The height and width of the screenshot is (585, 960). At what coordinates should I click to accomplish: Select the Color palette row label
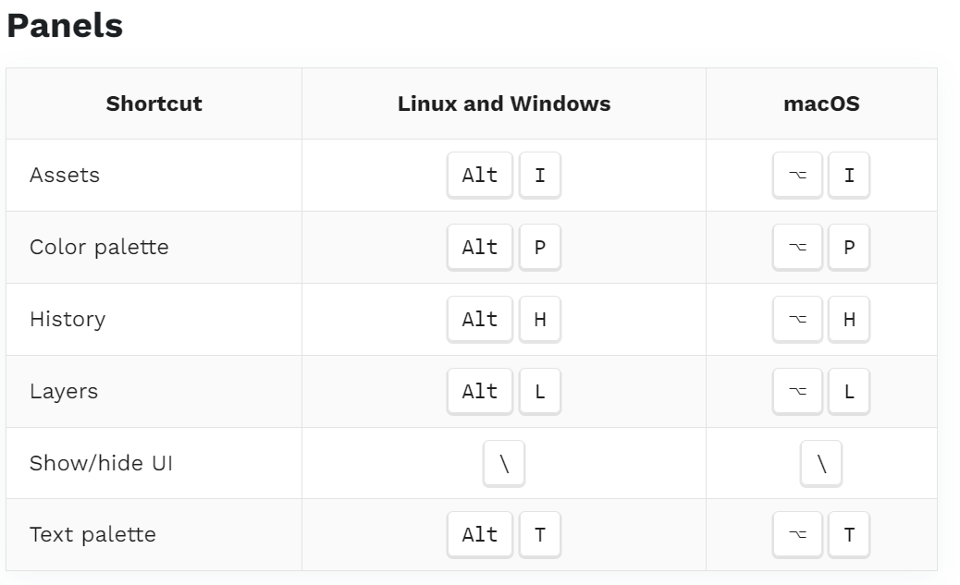pyautogui.click(x=99, y=248)
